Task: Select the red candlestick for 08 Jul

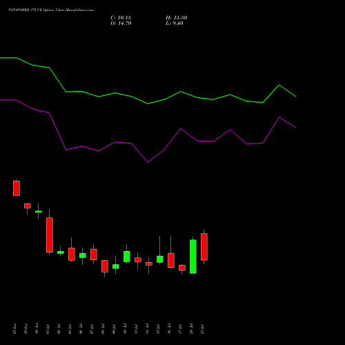Action: (105, 266)
